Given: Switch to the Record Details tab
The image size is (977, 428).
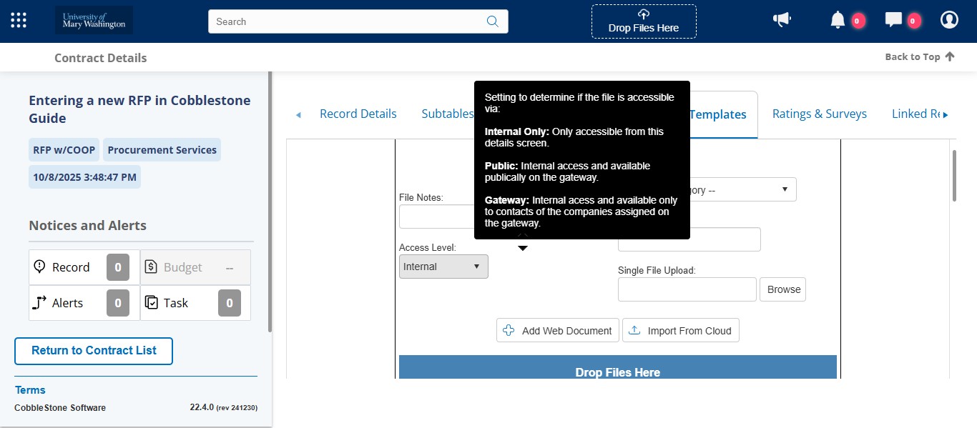Looking at the screenshot, I should (x=358, y=114).
